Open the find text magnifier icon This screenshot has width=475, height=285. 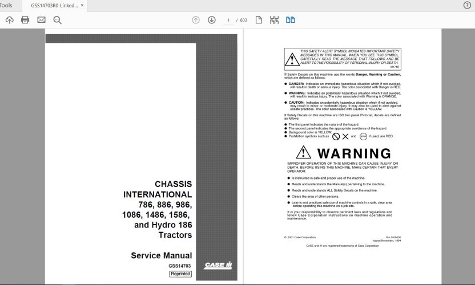tap(57, 20)
